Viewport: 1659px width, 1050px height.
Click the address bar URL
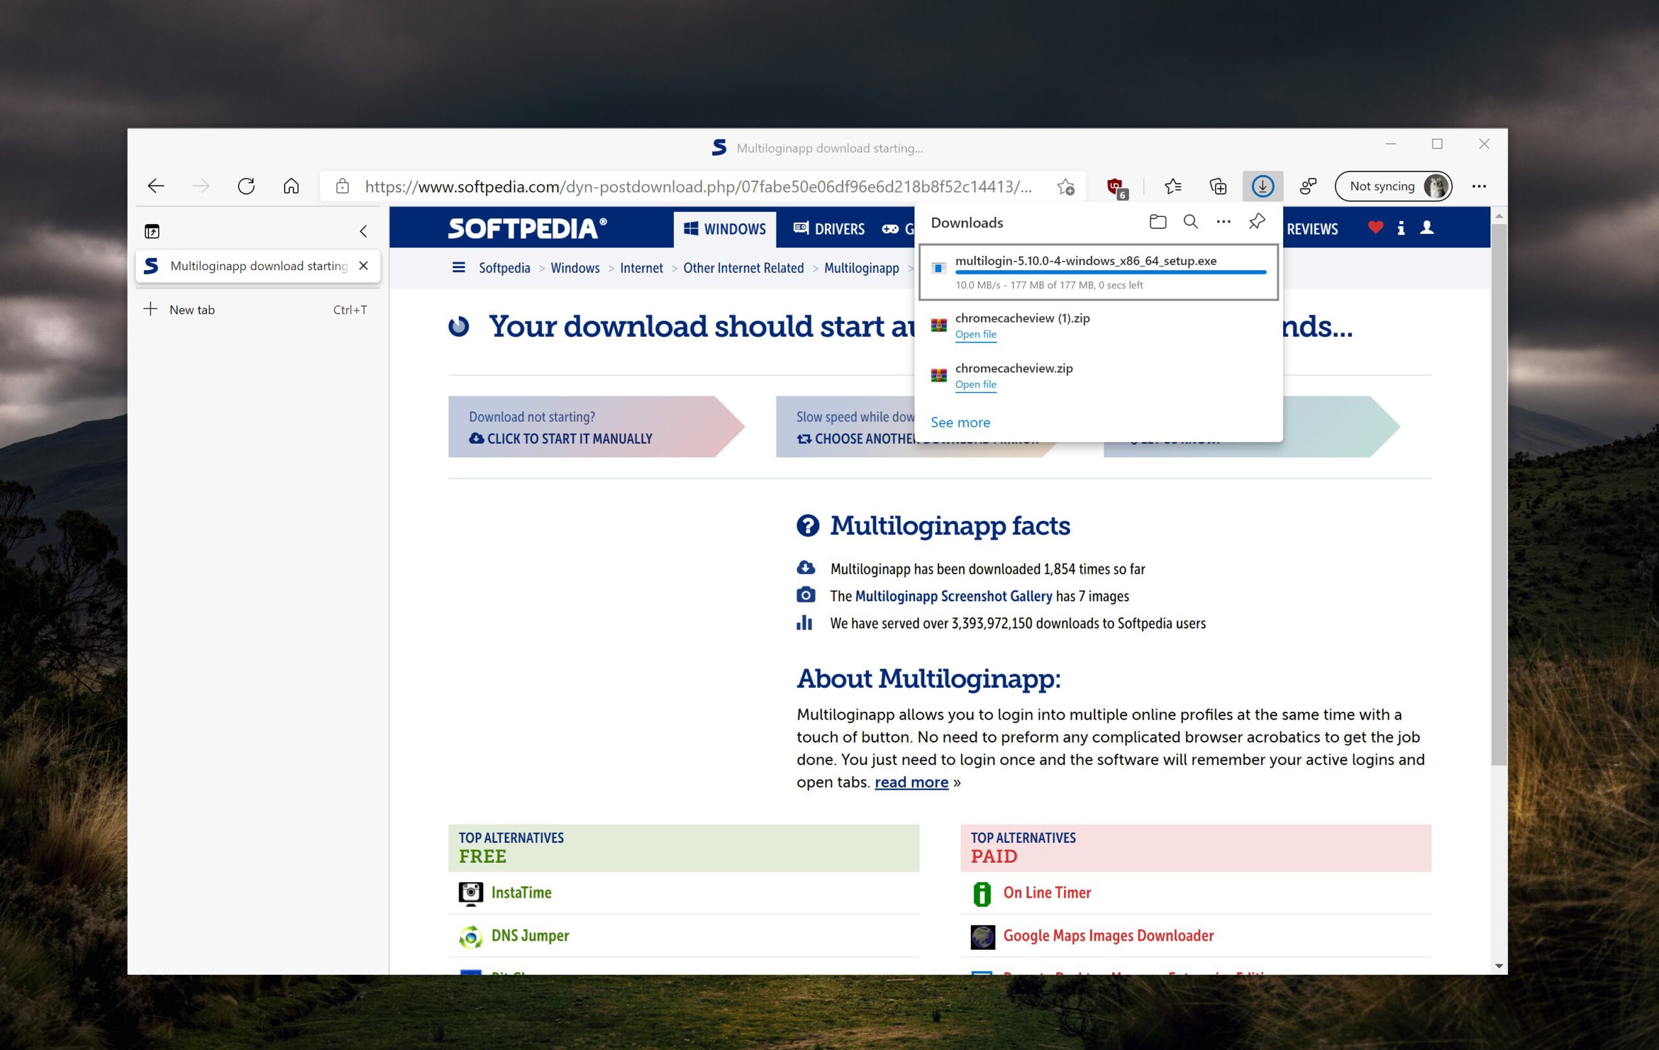click(698, 187)
